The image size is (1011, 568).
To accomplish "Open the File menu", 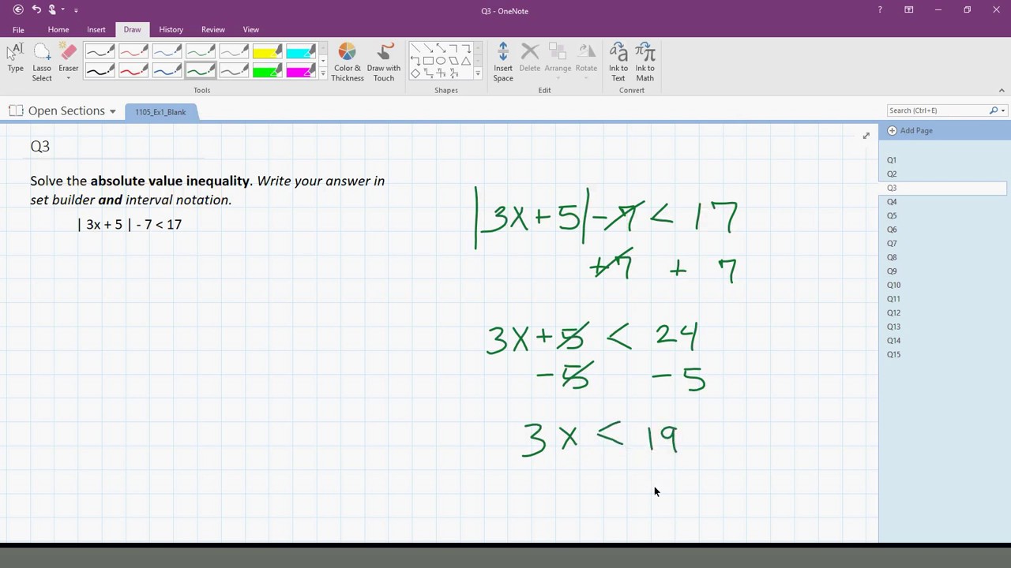I will [18, 29].
